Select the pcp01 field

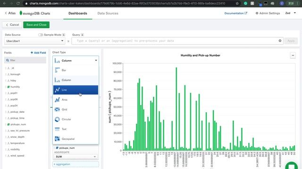[14, 93]
